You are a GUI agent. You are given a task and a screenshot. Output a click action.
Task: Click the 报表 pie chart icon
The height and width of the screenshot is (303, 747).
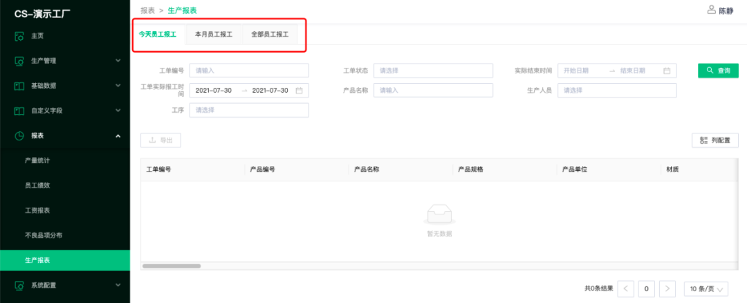point(19,136)
